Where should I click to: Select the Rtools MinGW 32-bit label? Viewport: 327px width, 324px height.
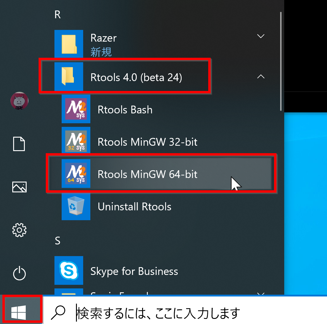tap(147, 142)
